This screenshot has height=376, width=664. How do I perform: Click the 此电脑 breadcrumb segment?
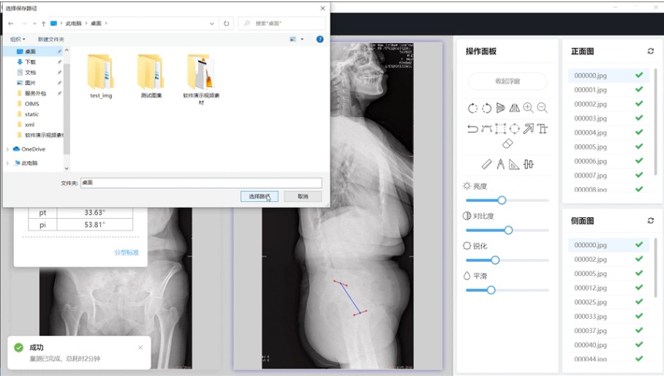tap(73, 23)
